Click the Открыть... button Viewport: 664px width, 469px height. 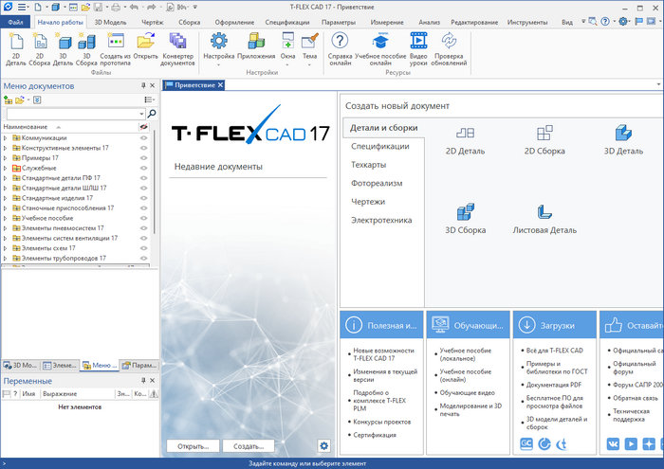tap(194, 446)
